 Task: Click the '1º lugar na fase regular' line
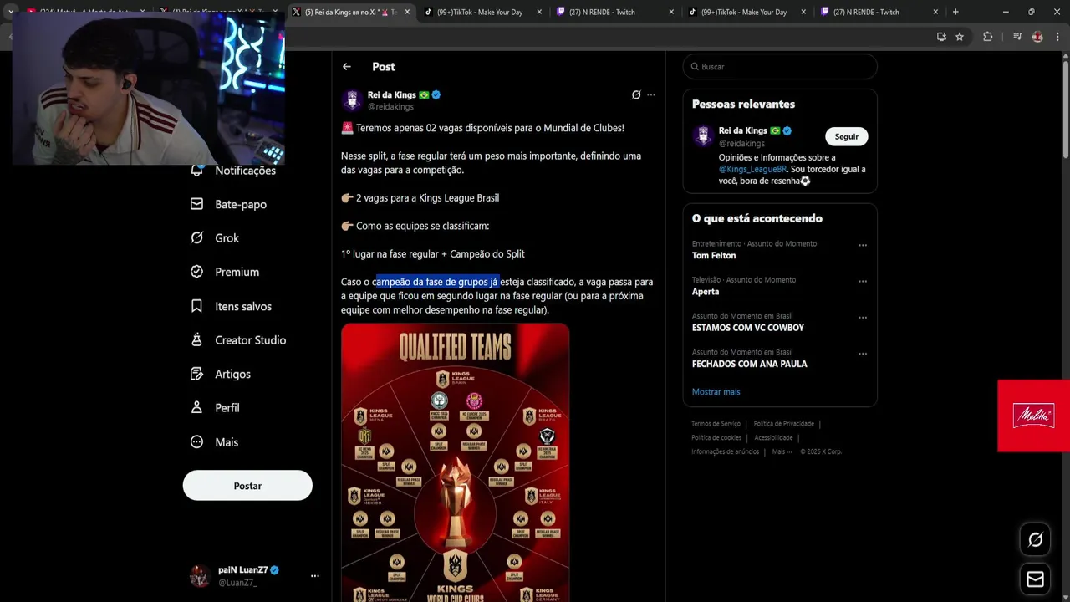point(432,254)
